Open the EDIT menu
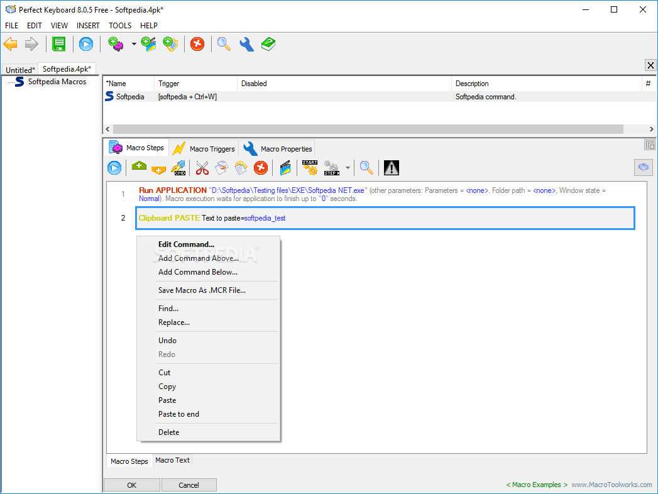This screenshot has width=658, height=494. (35, 26)
